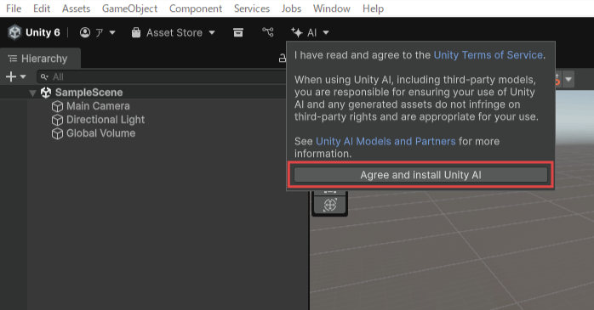
Task: Select the Hierarchy tab
Action: [x=40, y=59]
